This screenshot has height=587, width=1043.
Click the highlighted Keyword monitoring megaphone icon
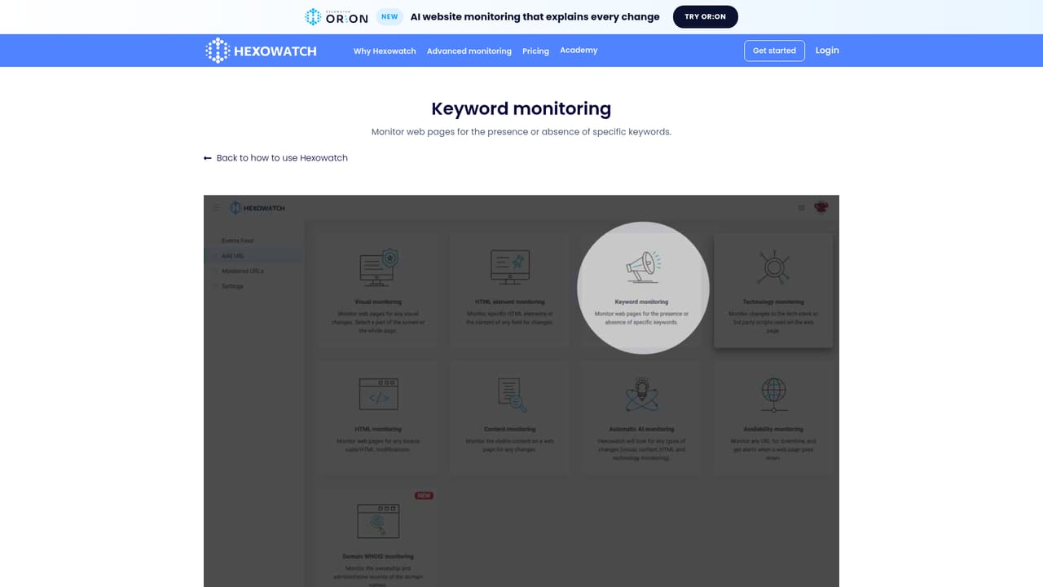pyautogui.click(x=643, y=268)
